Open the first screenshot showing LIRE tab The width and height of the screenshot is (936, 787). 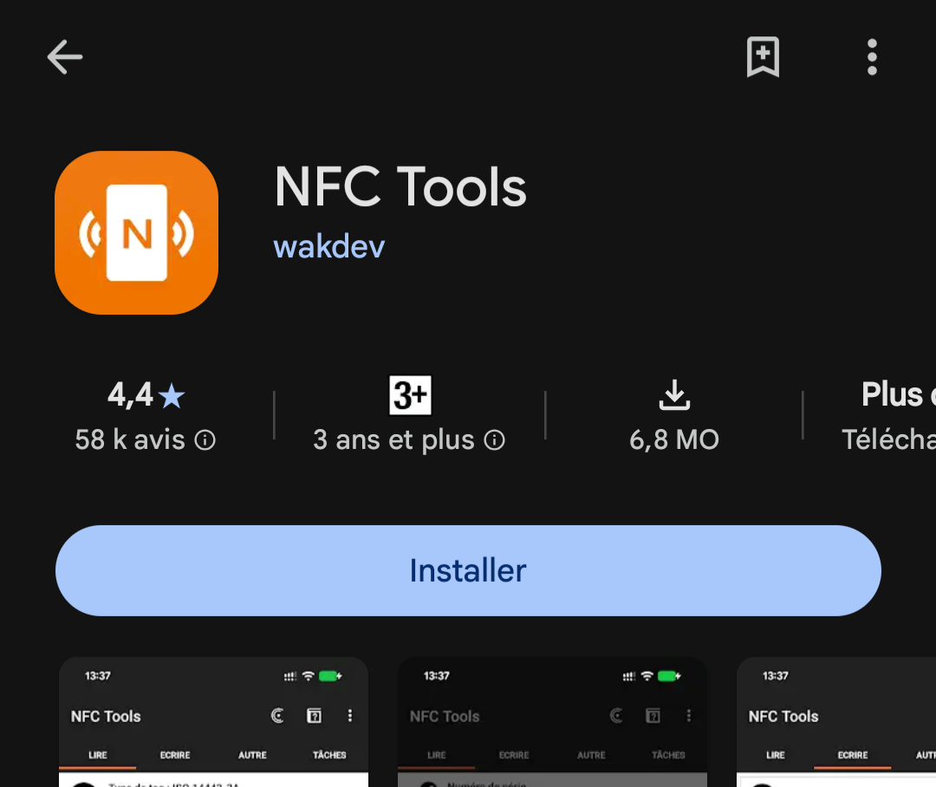pyautogui.click(x=214, y=722)
